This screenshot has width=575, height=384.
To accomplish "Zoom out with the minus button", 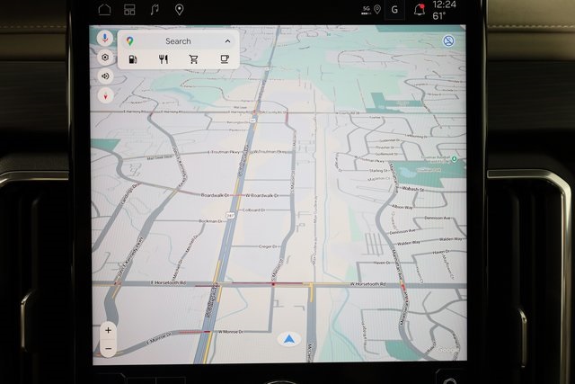I will 108,348.
